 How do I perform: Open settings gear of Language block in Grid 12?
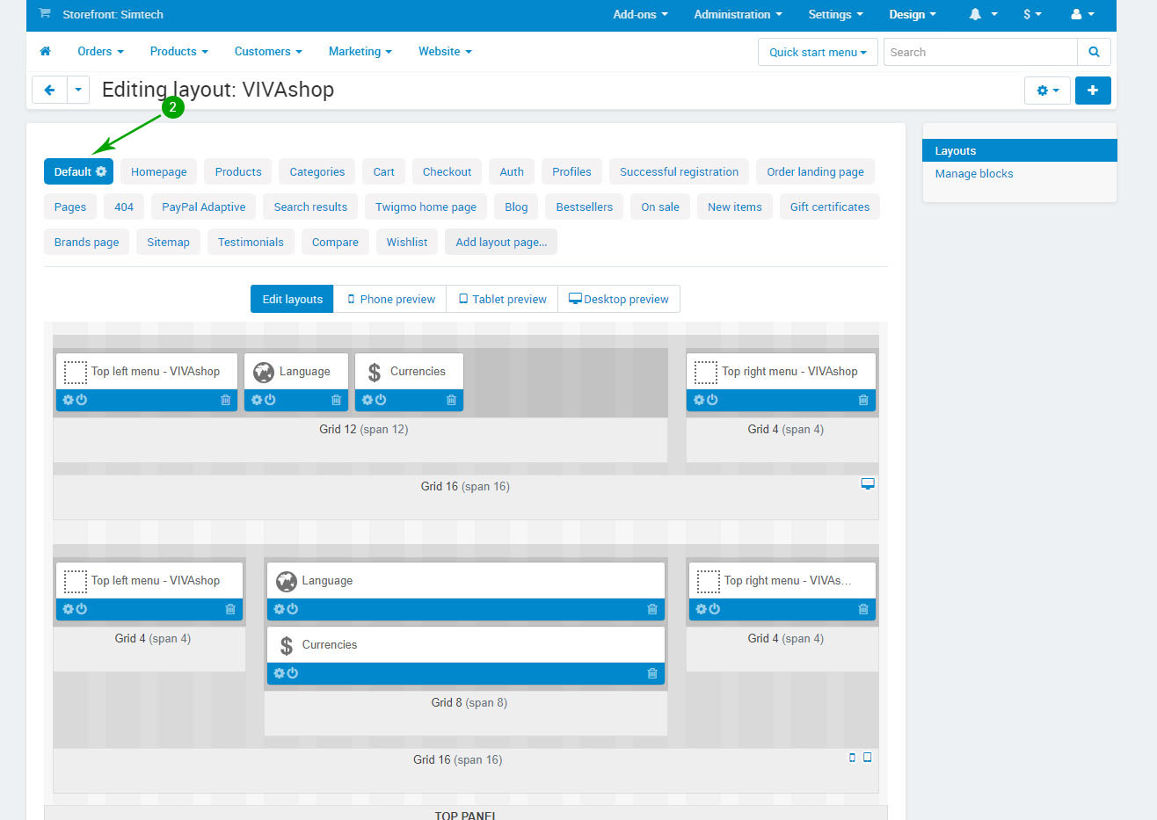point(257,400)
